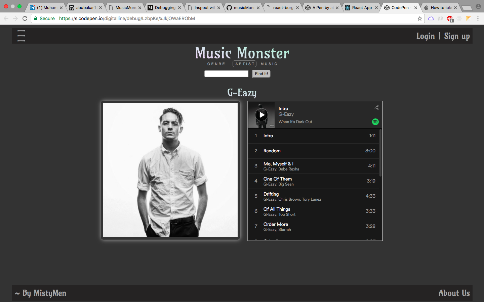Click the album art thumbnail in the player
This screenshot has height=302, width=484.
coord(261,115)
